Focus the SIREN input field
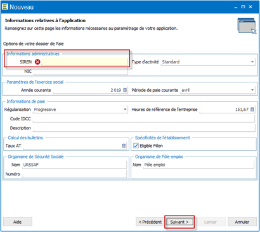The height and width of the screenshot is (232, 260). 84,62
